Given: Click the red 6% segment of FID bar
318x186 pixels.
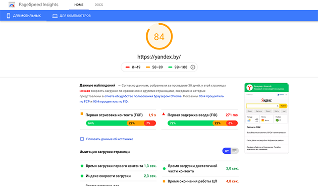Looking at the screenshot, I should pyautogui.click(x=232, y=123).
